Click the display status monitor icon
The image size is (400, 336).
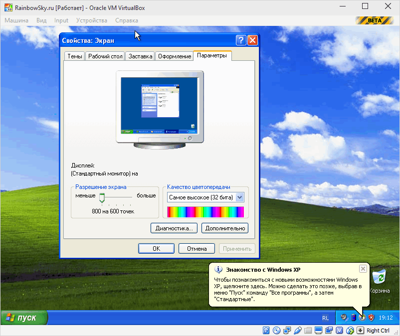[319, 331]
